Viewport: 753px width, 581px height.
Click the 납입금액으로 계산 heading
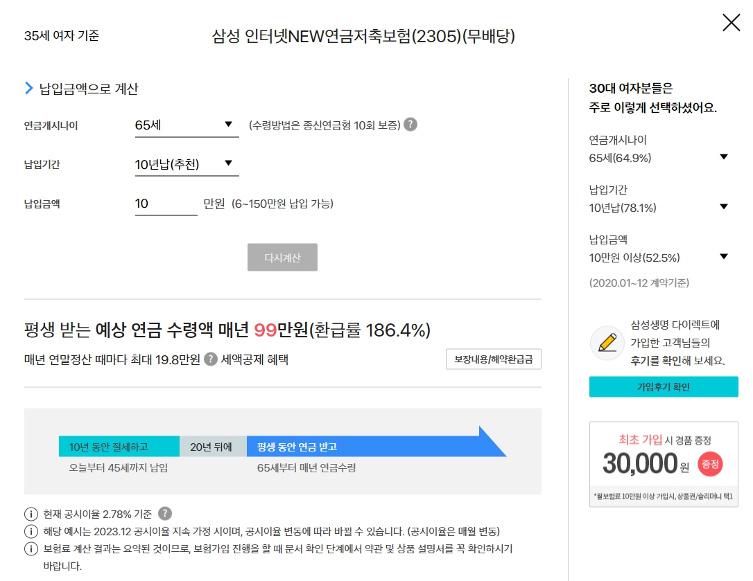89,89
